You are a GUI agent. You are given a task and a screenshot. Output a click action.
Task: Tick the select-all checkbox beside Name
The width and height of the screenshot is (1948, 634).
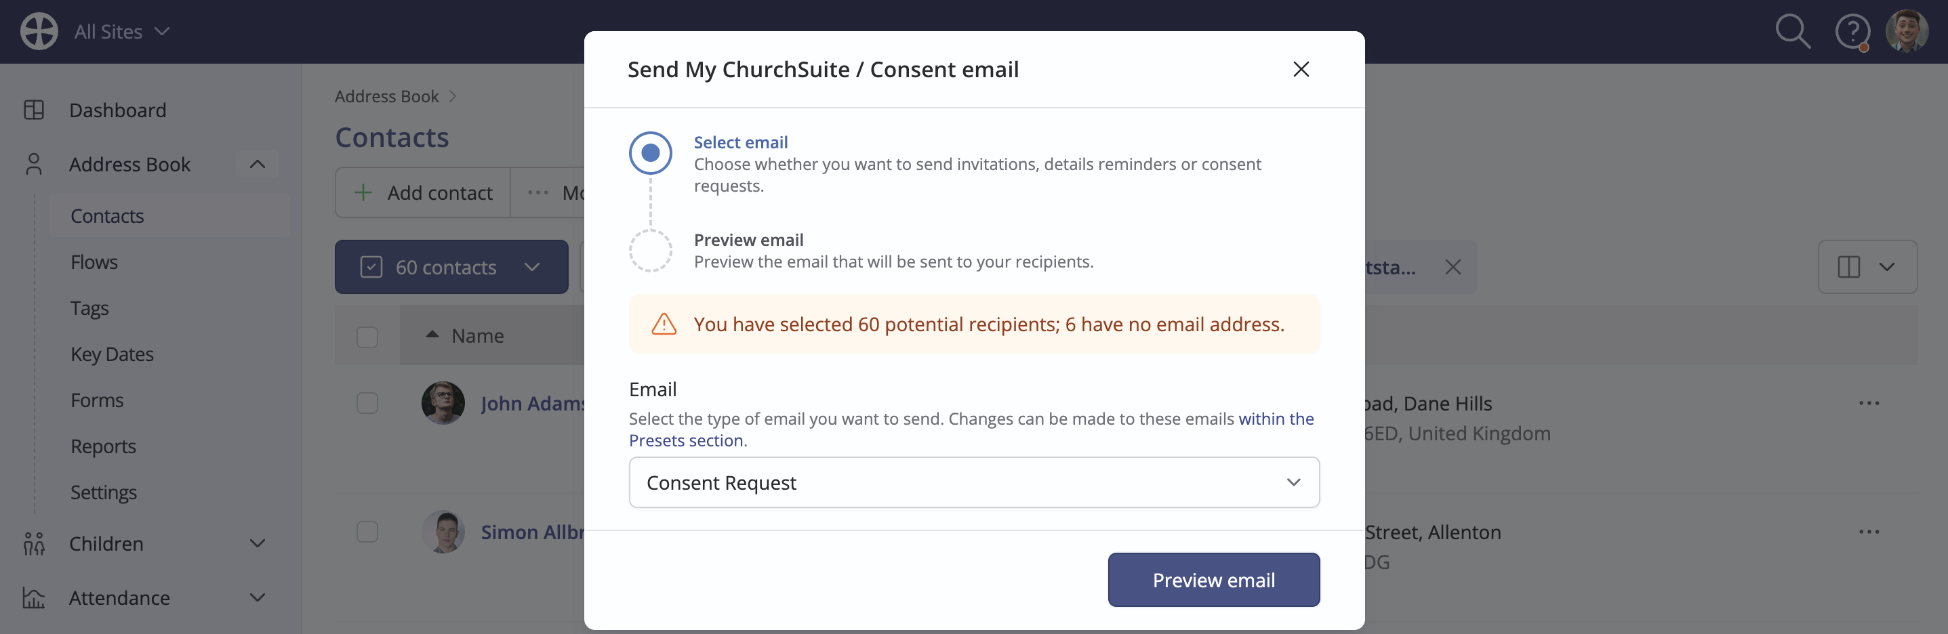point(367,336)
